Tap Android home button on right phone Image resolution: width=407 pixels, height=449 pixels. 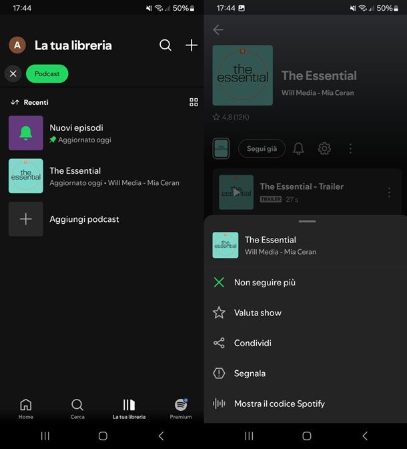[307, 436]
